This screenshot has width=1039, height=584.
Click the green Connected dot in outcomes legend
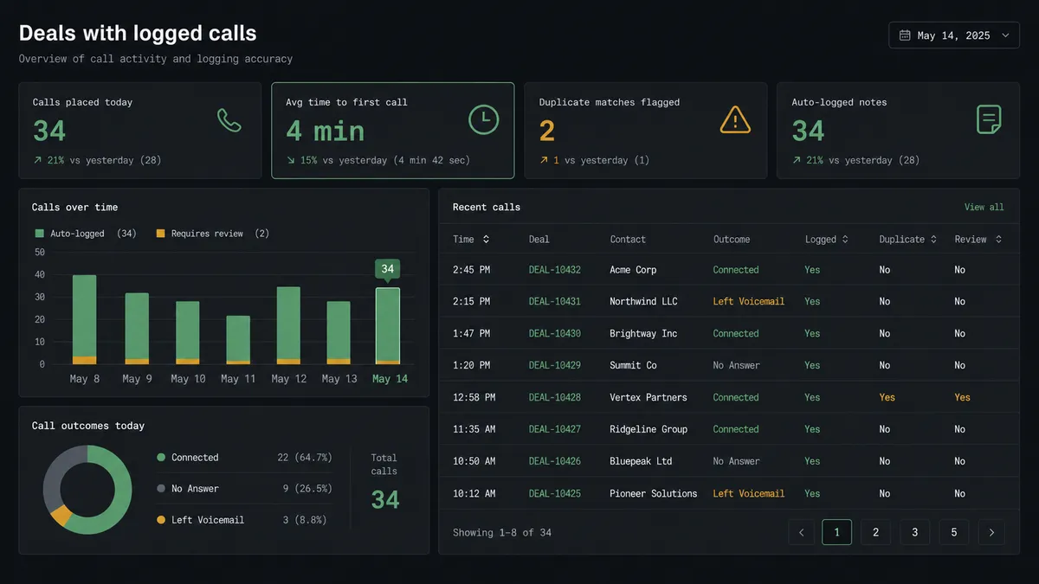point(161,458)
